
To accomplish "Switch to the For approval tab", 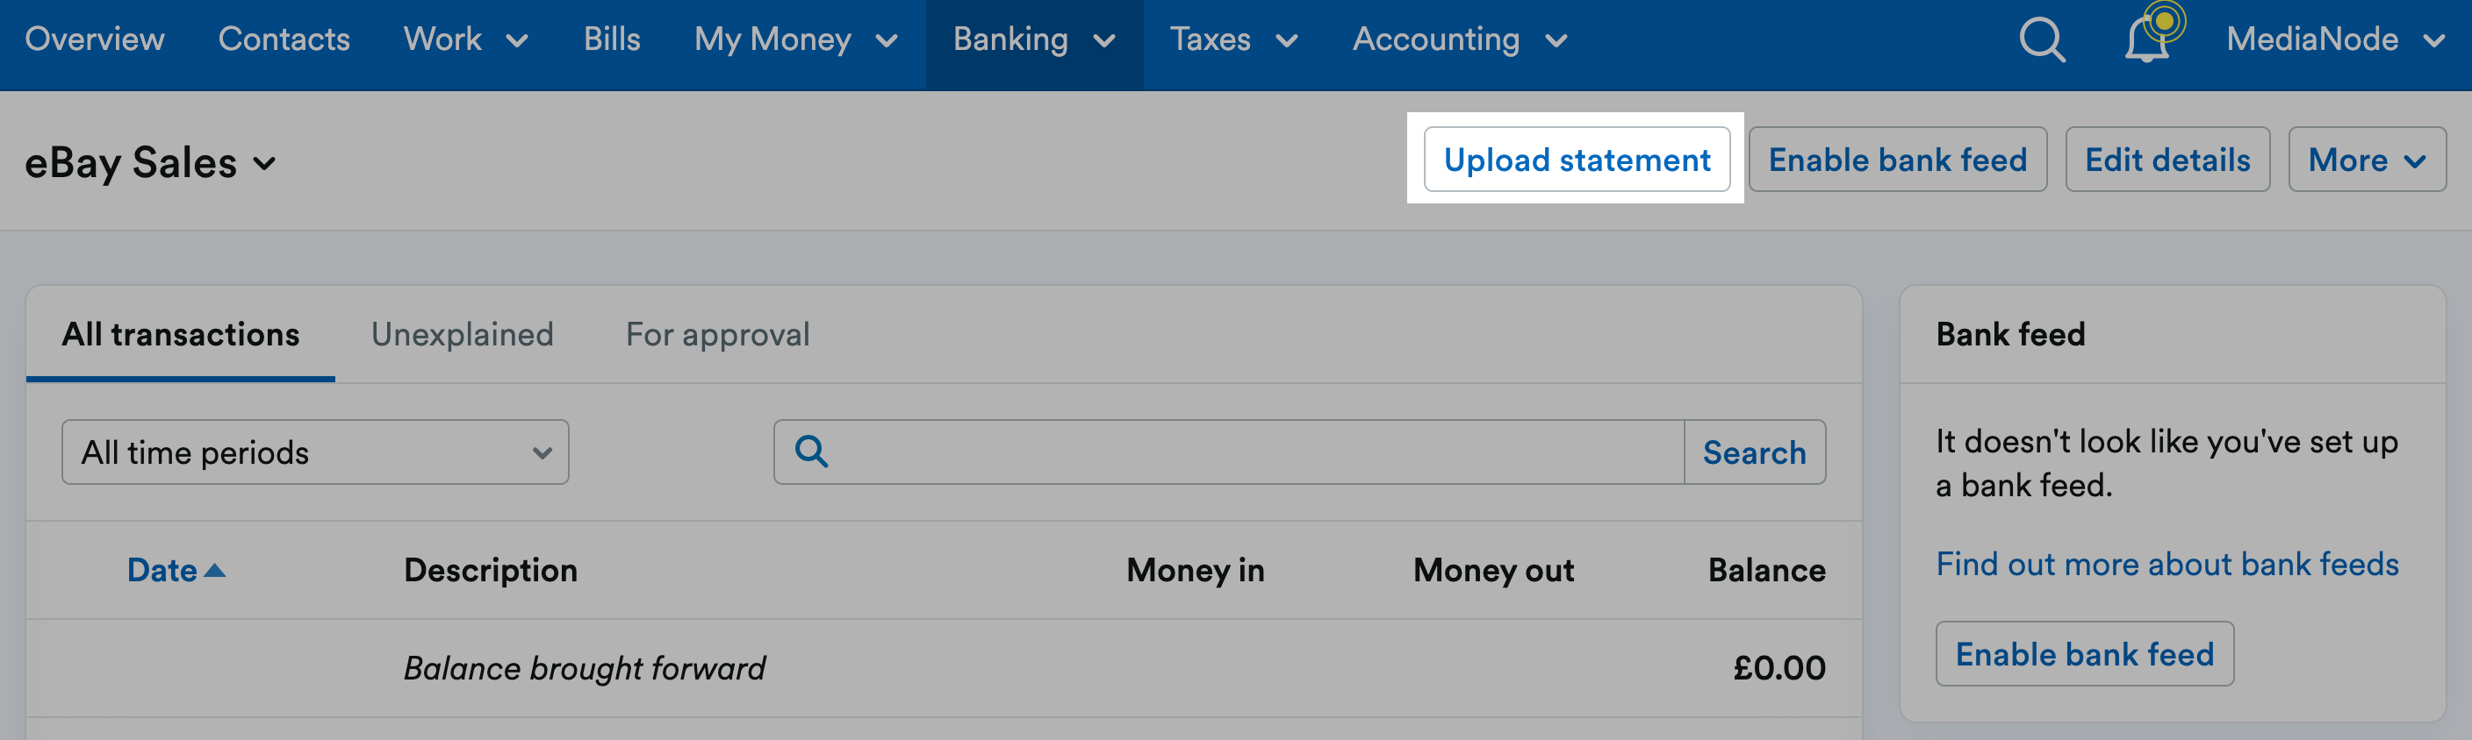I will 717,335.
